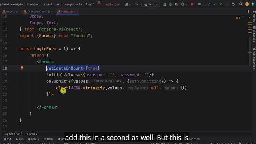Viewport: 256px width, 144px height.
Task: Click the warnings count indicator
Action: [238, 18]
